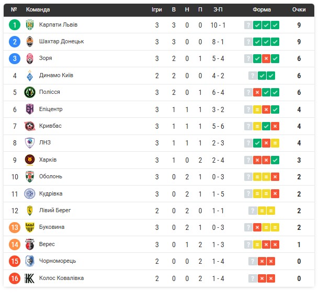Select the Полісся team badge

coord(30,92)
